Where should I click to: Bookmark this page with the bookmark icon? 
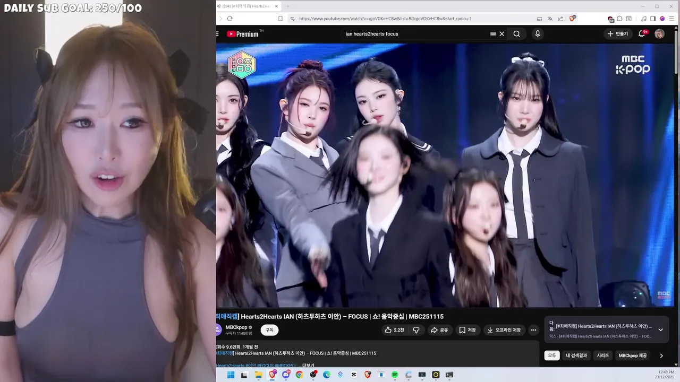[280, 19]
